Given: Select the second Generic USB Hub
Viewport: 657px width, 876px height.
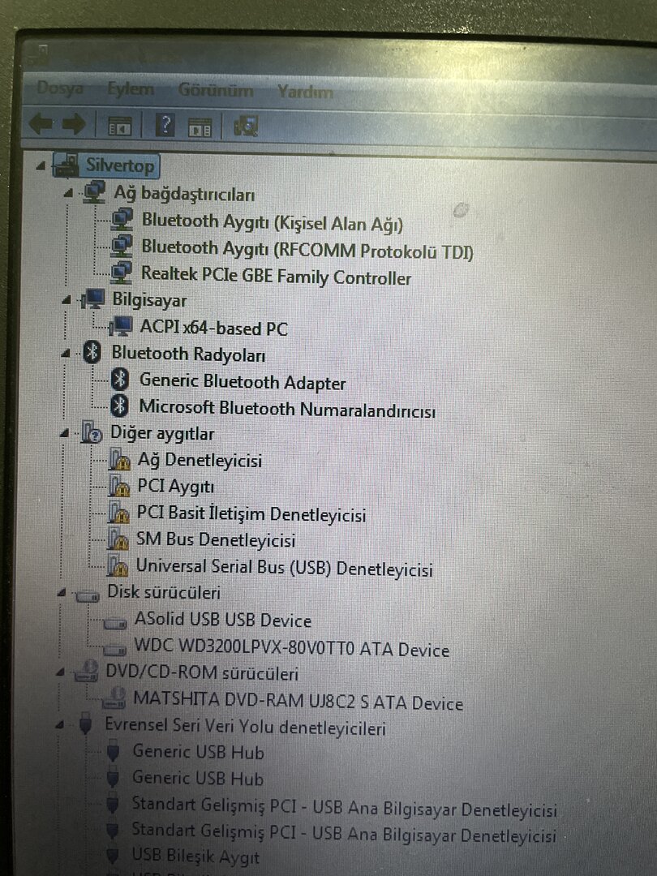Looking at the screenshot, I should click(197, 778).
